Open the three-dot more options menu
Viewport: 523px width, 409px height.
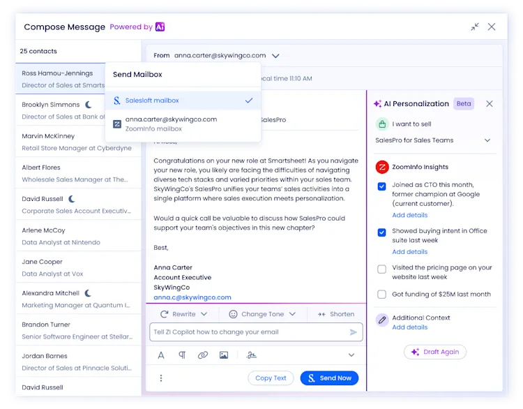(x=161, y=378)
